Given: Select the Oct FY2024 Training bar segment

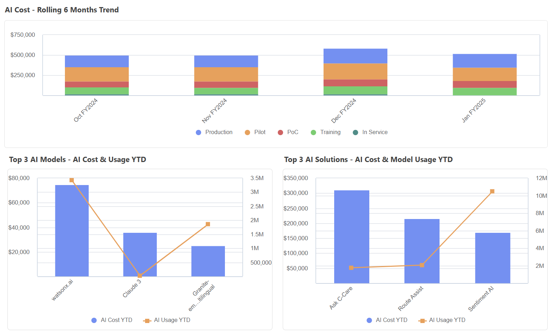Looking at the screenshot, I should (x=96, y=91).
